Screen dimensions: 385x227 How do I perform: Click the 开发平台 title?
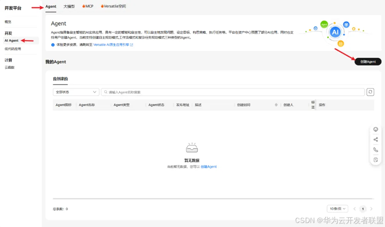pyautogui.click(x=13, y=8)
